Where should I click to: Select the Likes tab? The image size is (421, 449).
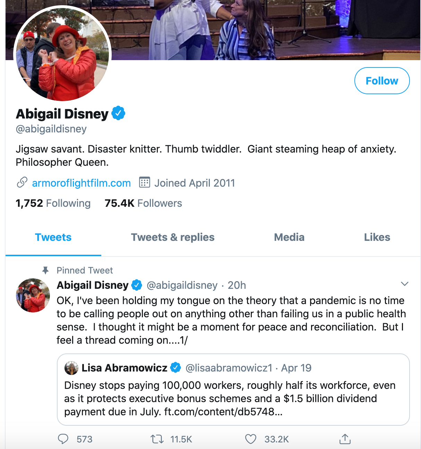coord(377,237)
